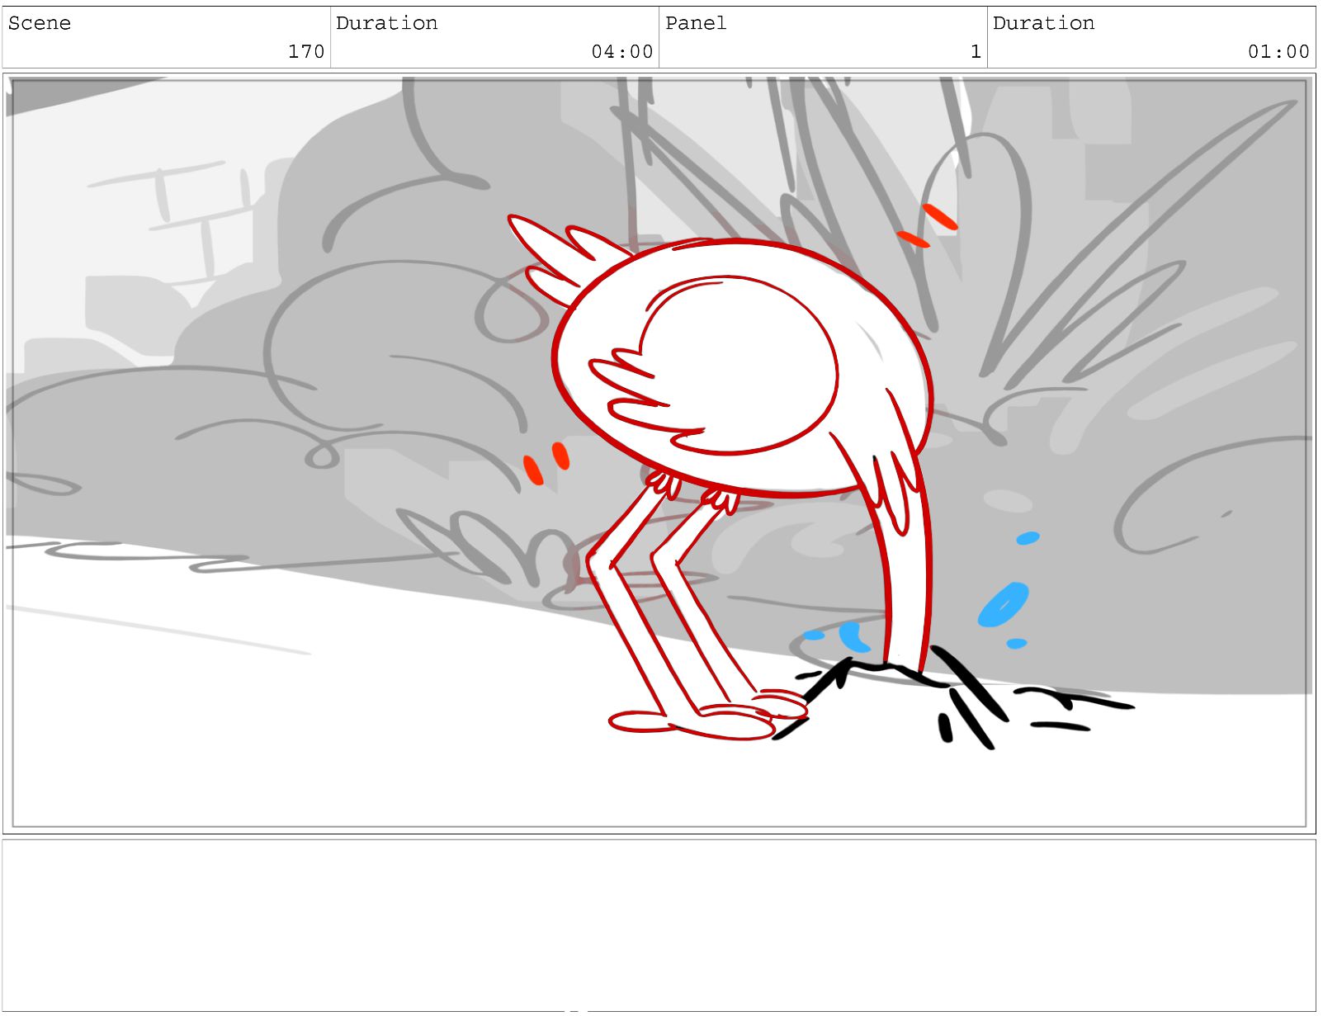Click the scene duration value 04:00

[x=622, y=51]
